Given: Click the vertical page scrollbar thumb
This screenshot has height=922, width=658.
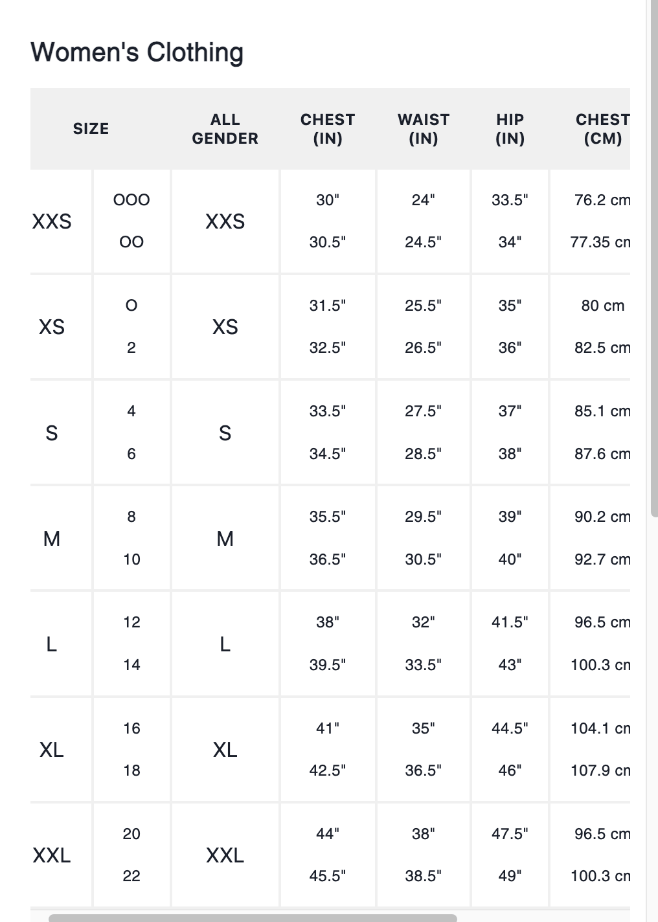Looking at the screenshot, I should click(x=654, y=259).
